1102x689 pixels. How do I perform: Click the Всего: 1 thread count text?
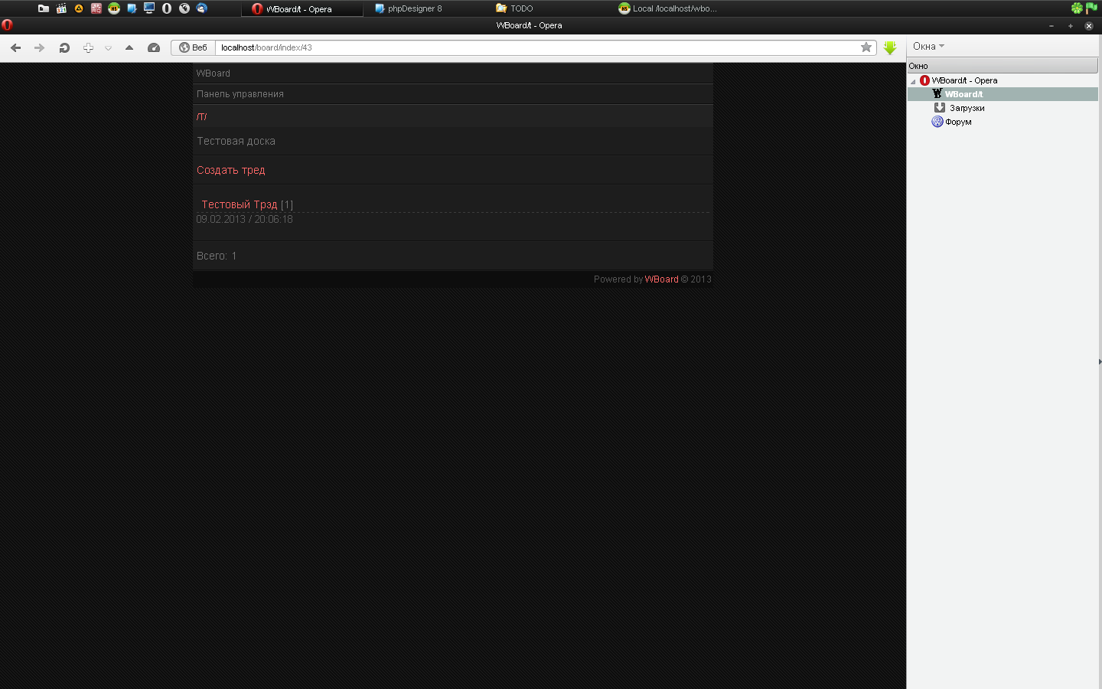217,256
